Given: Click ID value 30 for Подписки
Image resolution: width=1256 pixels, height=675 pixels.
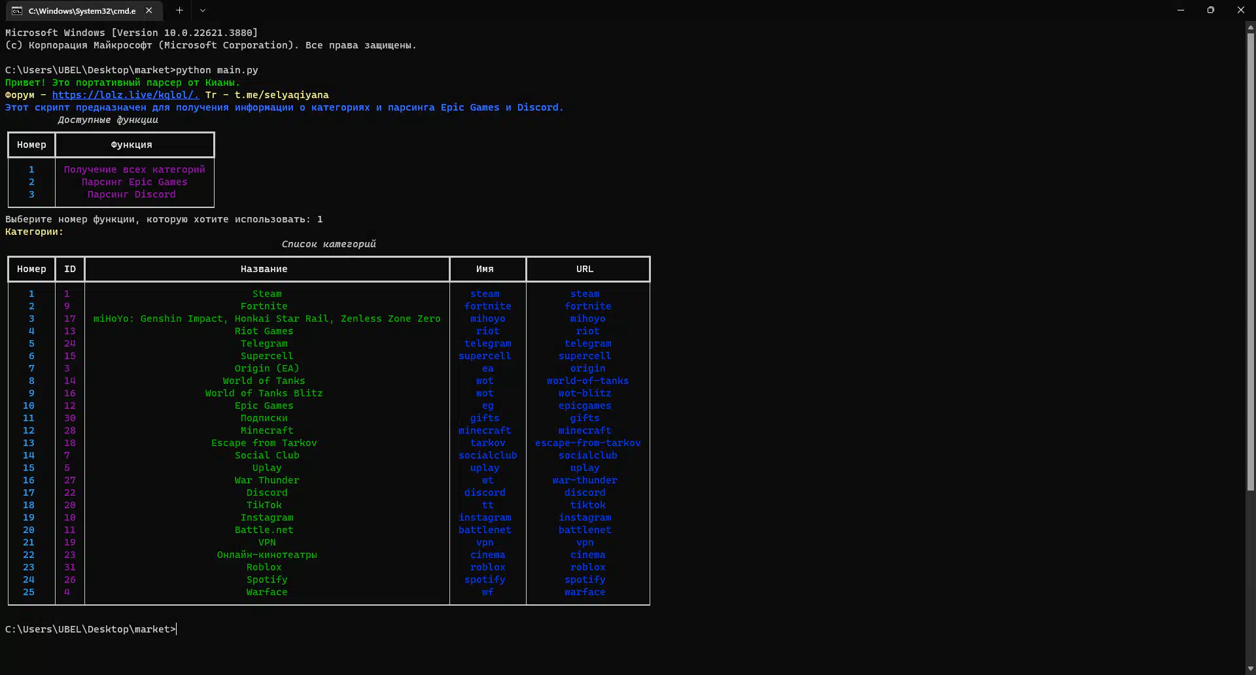Looking at the screenshot, I should click(70, 418).
